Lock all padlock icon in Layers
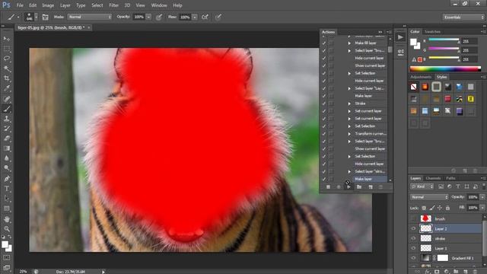 click(447, 208)
